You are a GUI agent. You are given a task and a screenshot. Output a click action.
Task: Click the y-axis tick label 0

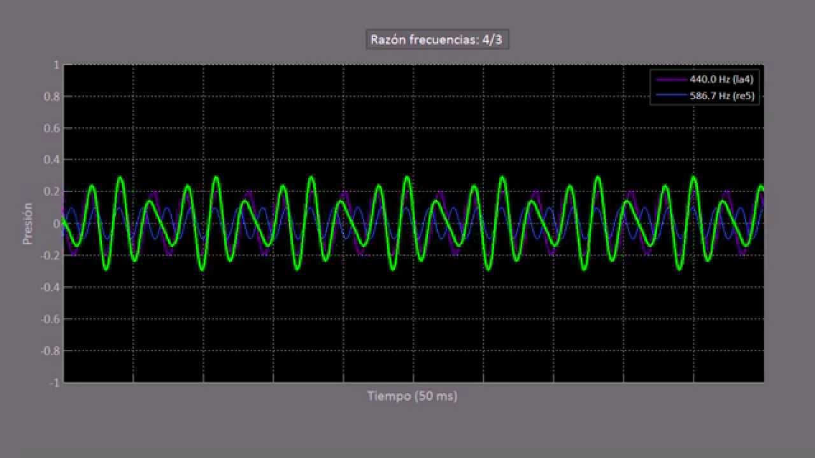pos(57,224)
